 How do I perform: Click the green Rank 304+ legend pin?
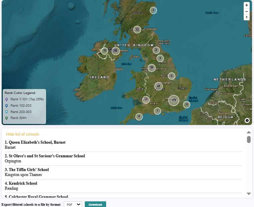pos(6,118)
